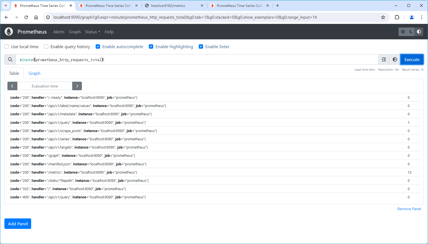The width and height of the screenshot is (428, 244).
Task: Go back in browser history
Action: pyautogui.click(x=6, y=17)
